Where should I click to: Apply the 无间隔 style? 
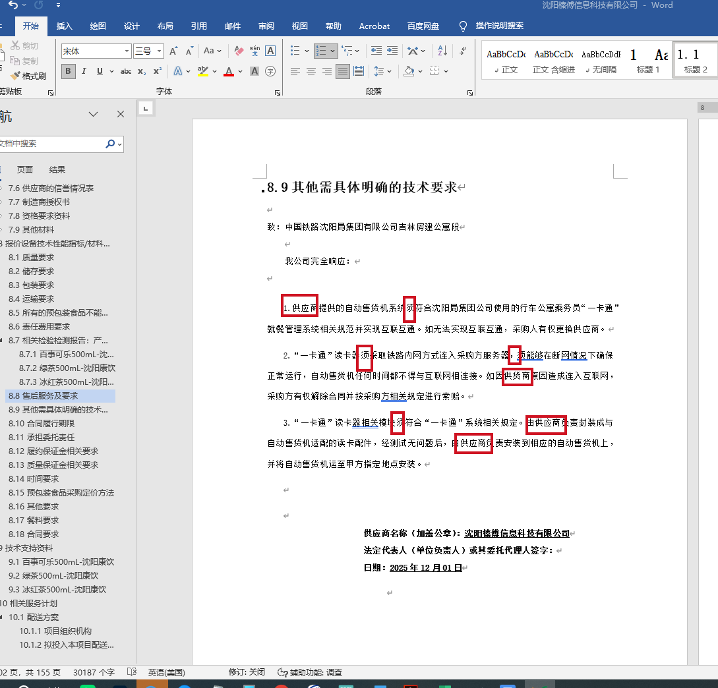601,61
